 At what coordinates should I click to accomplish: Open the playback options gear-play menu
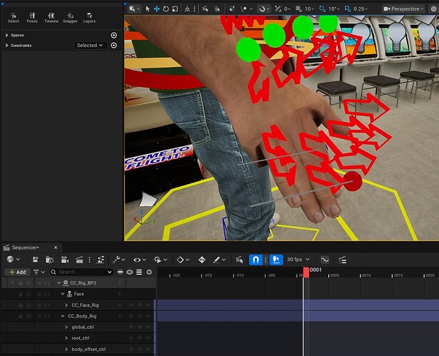click(161, 260)
